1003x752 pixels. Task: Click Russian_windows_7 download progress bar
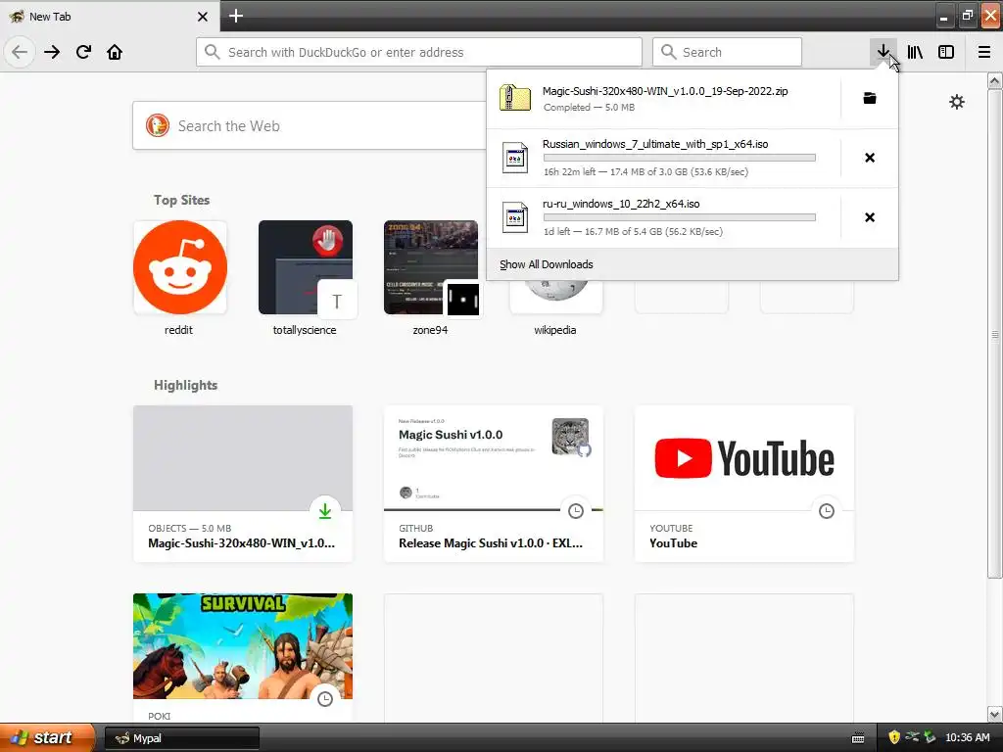point(680,158)
